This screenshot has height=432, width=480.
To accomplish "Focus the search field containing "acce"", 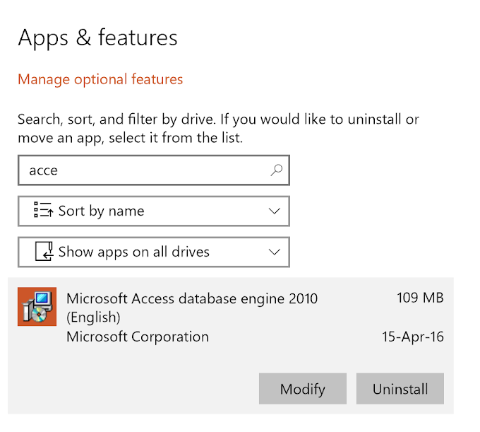I will pos(141,170).
